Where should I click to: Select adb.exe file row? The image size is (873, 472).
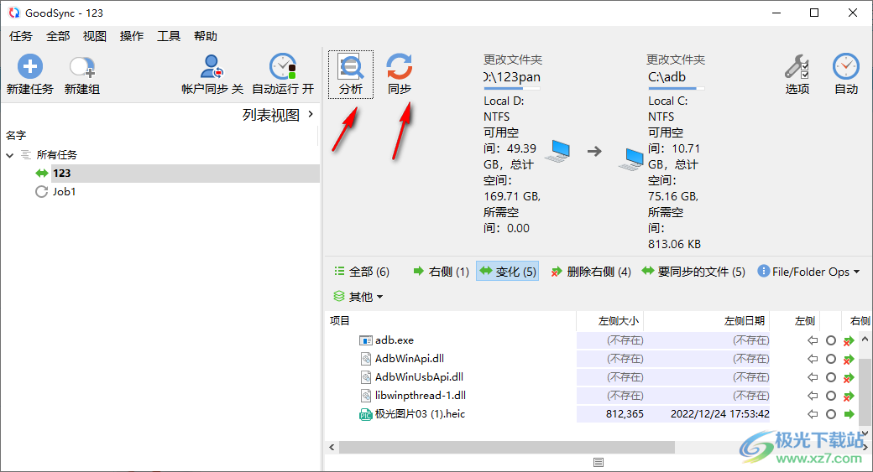[395, 340]
